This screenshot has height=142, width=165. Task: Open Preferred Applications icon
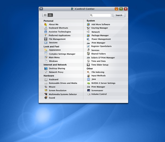pyautogui.click(x=46, y=35)
